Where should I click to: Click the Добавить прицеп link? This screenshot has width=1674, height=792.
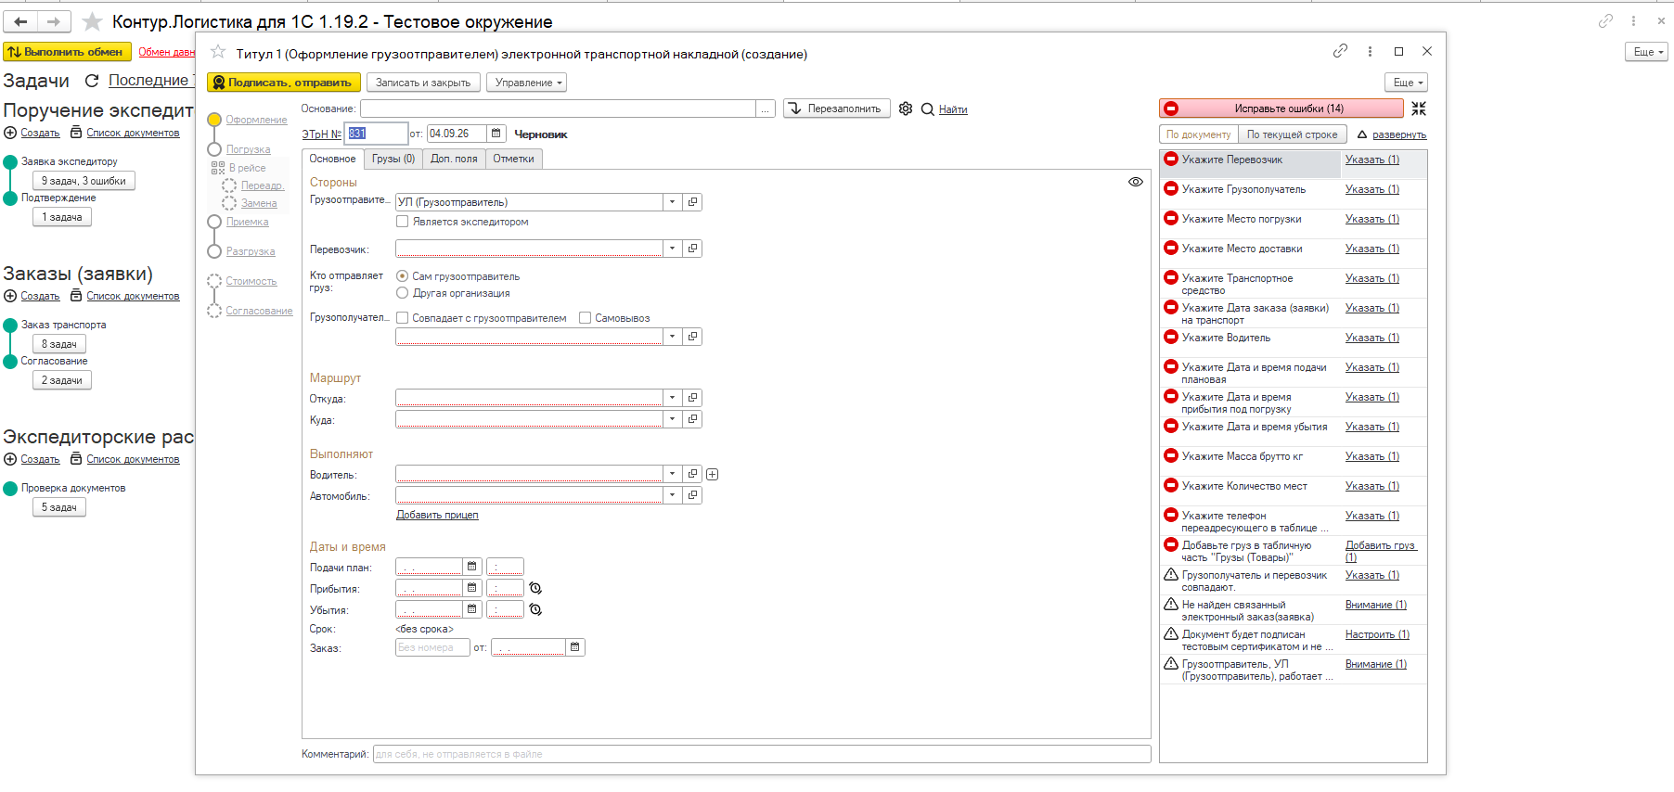coord(437,515)
